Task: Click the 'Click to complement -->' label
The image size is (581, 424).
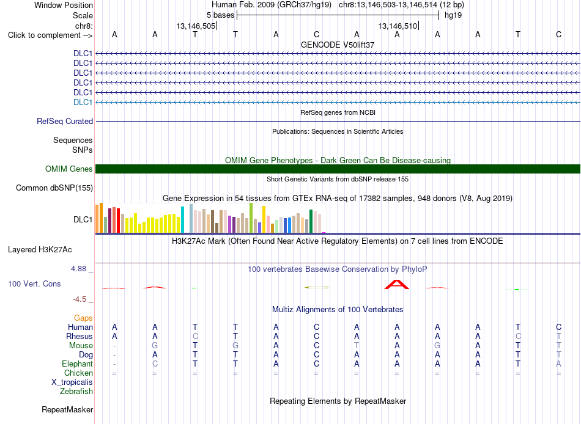Action: point(50,35)
